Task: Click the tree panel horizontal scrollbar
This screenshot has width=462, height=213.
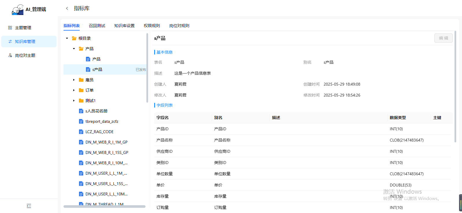Action: point(104,206)
